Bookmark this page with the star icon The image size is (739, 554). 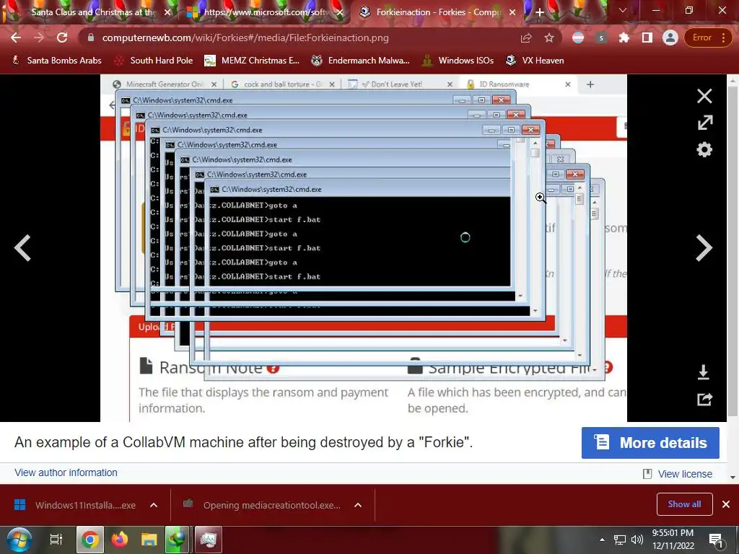[549, 38]
